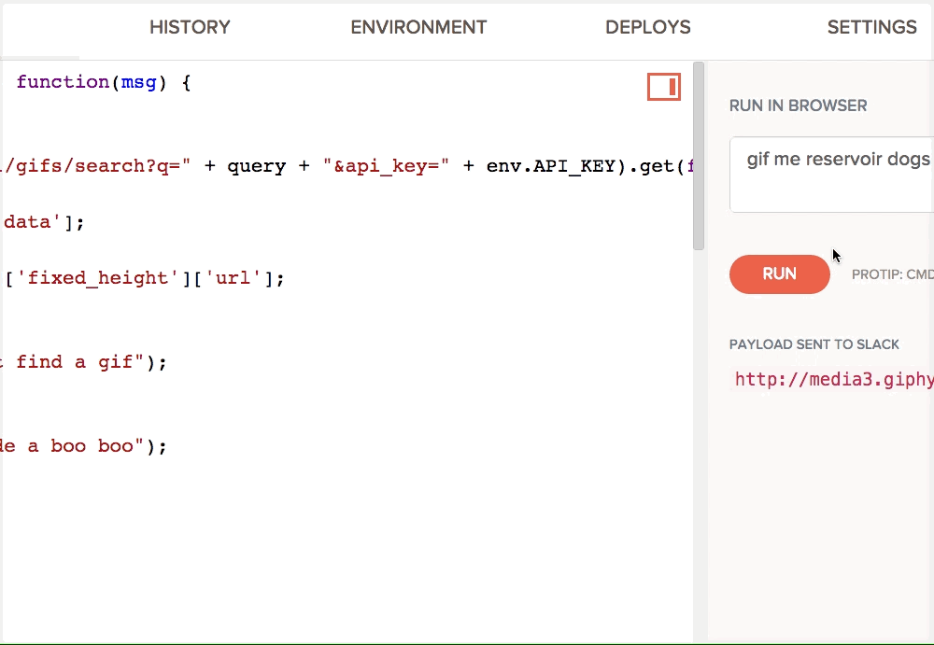This screenshot has height=645, width=934.
Task: Select the media3.giphy payload URL
Action: pyautogui.click(x=834, y=379)
